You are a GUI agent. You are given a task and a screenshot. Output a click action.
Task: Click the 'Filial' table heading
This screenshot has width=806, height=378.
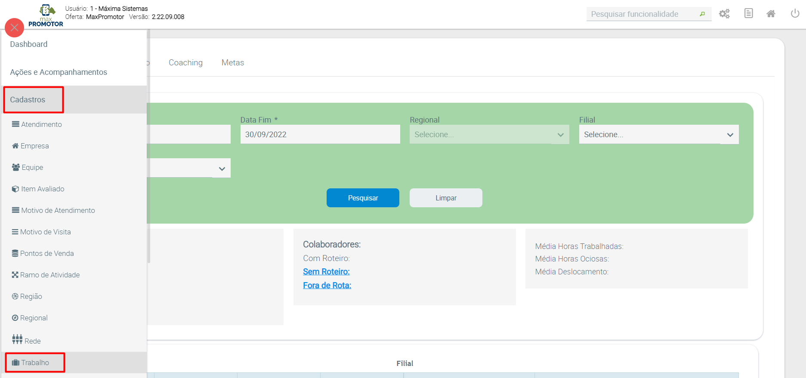tap(405, 363)
